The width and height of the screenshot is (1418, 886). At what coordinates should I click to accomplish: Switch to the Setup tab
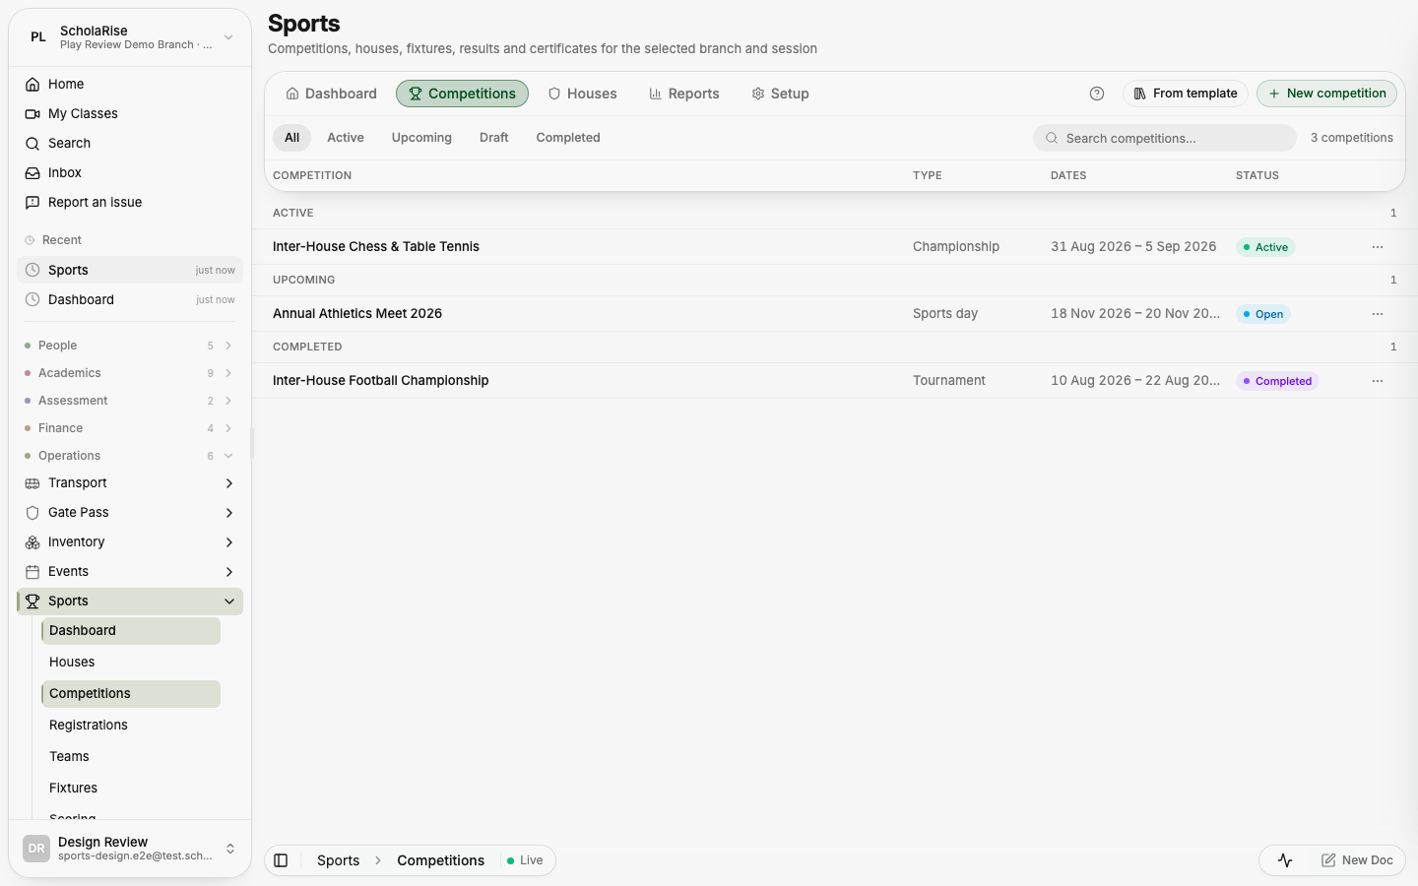click(x=780, y=94)
